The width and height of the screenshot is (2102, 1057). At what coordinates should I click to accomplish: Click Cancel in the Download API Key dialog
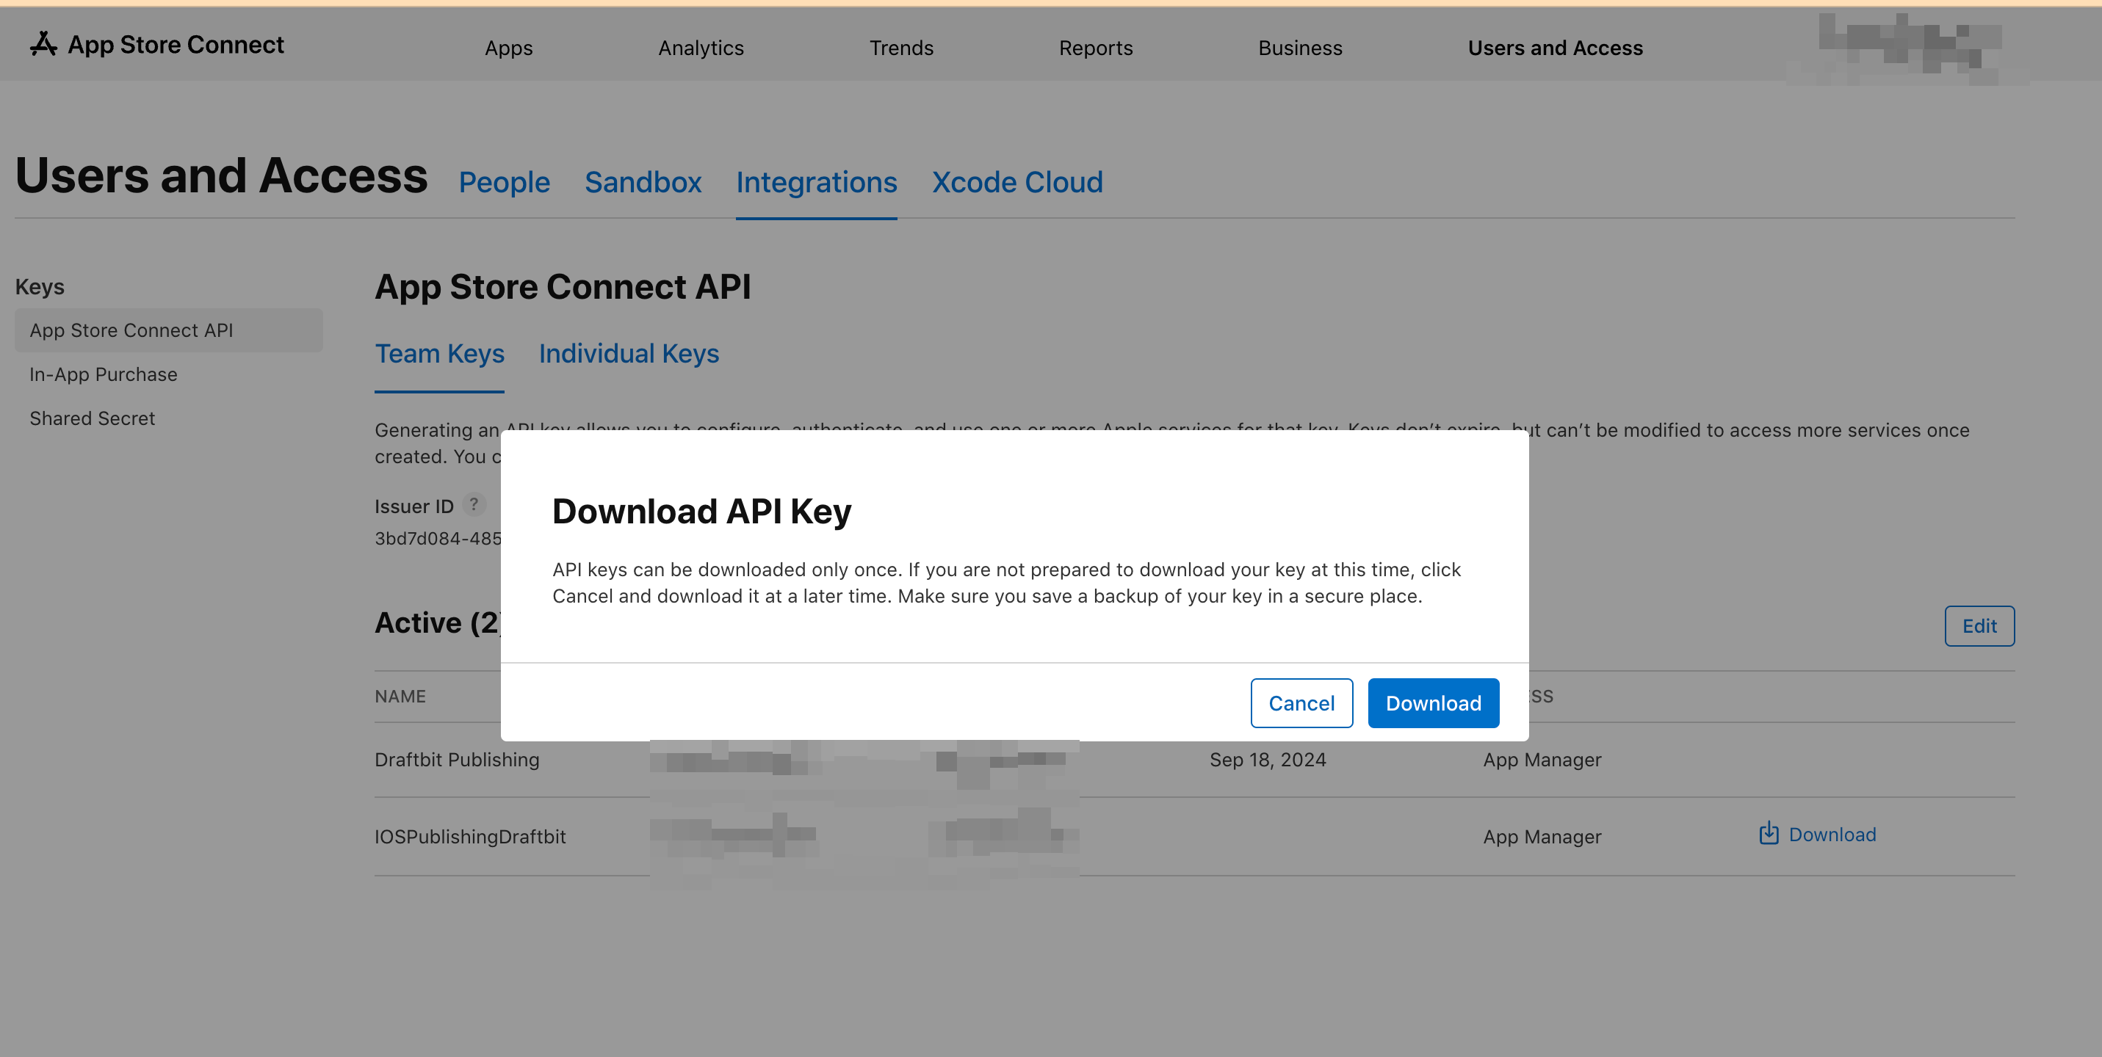click(1301, 702)
